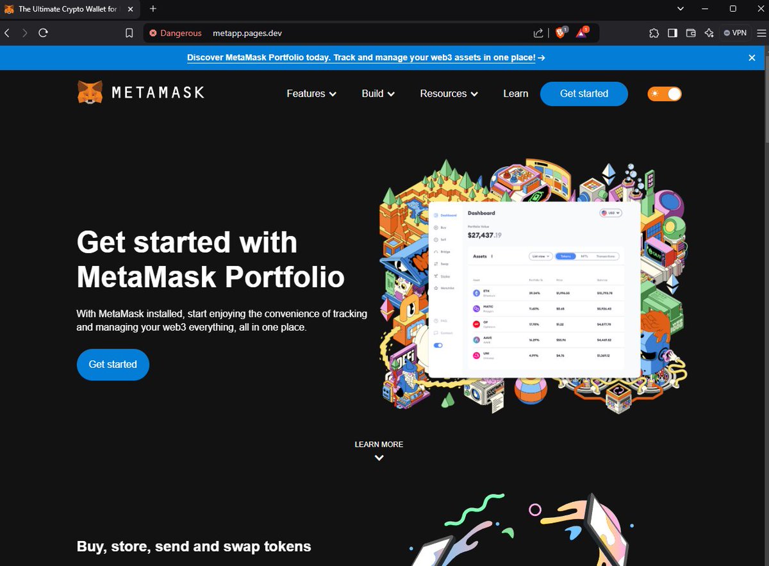Screen dimensions: 769x566
Task: Reload the page with refresh icon
Action: 43,33
